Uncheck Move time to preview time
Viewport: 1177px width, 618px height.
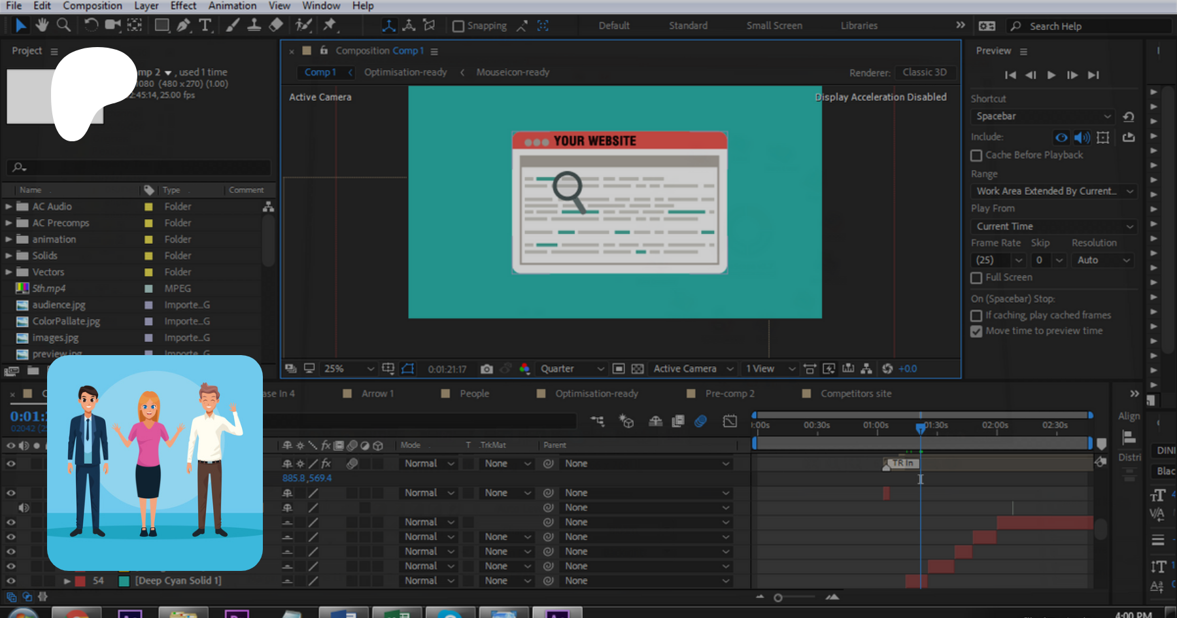point(976,332)
